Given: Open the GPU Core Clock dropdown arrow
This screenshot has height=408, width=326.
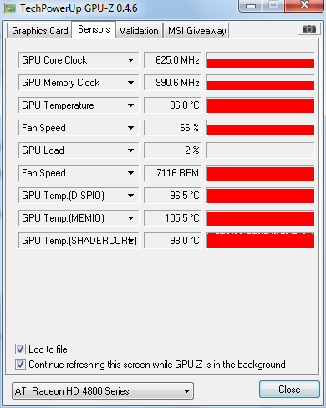Looking at the screenshot, I should click(130, 60).
